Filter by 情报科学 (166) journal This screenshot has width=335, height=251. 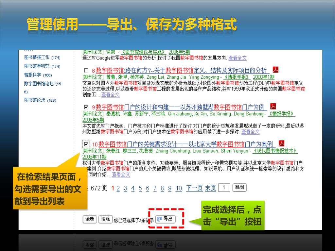(38, 75)
